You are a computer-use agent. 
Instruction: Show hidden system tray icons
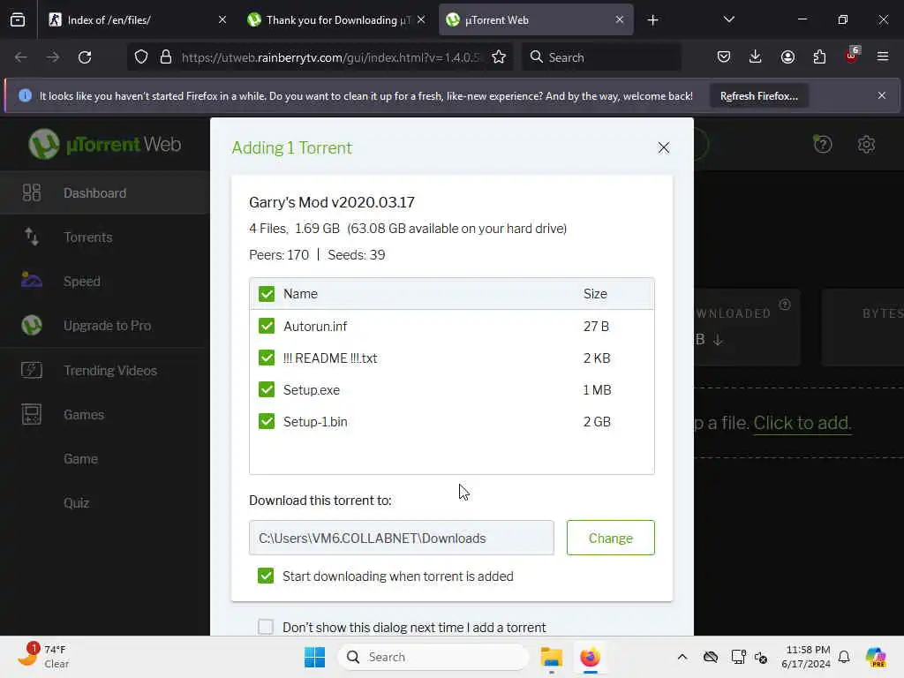(x=682, y=657)
